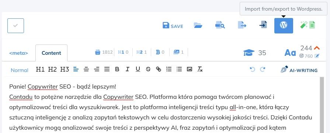Apply H2 heading format
330x133 pixels.
point(52,69)
